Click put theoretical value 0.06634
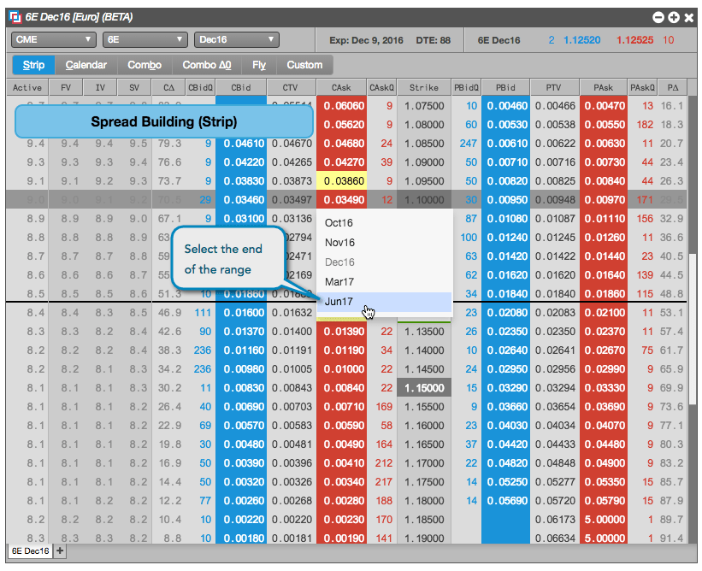The width and height of the screenshot is (702, 571). pos(555,539)
